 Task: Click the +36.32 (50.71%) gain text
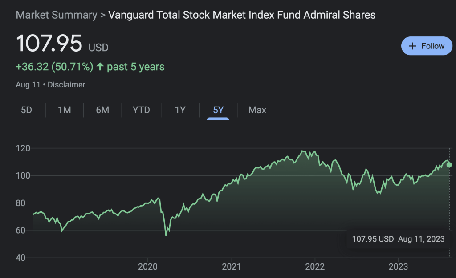[x=54, y=67]
